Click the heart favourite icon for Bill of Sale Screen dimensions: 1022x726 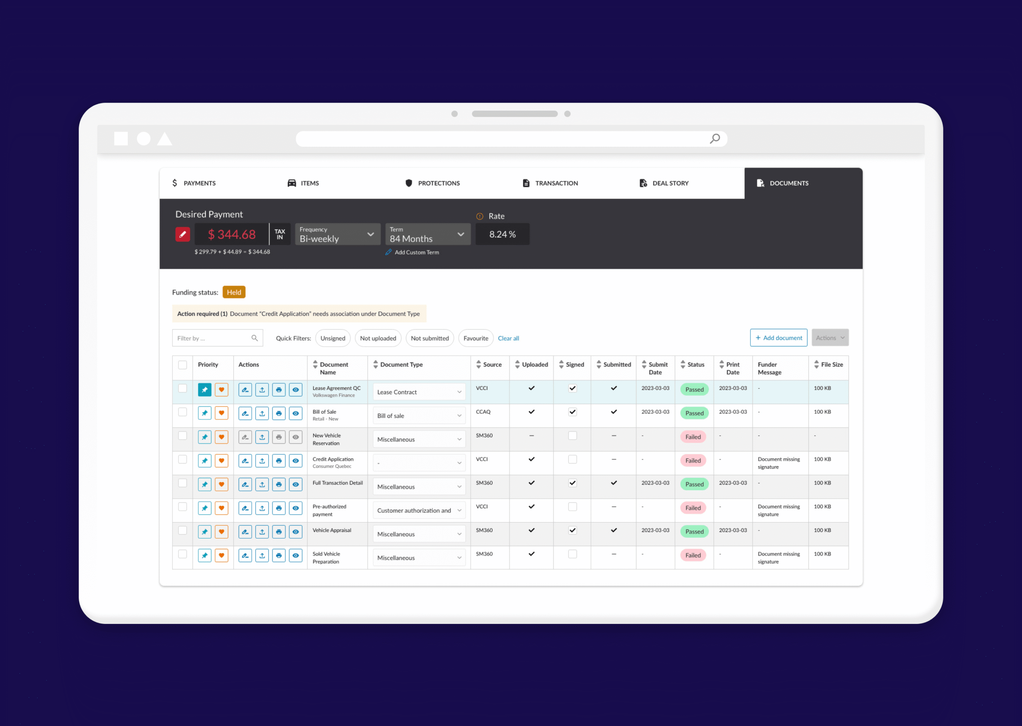[x=222, y=413]
